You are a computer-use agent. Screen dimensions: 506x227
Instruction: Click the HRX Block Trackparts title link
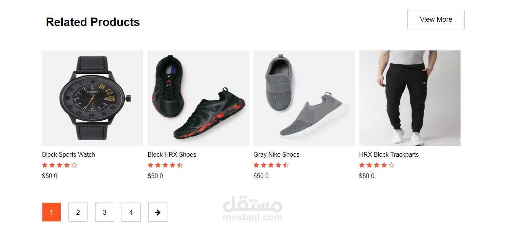pyautogui.click(x=389, y=154)
